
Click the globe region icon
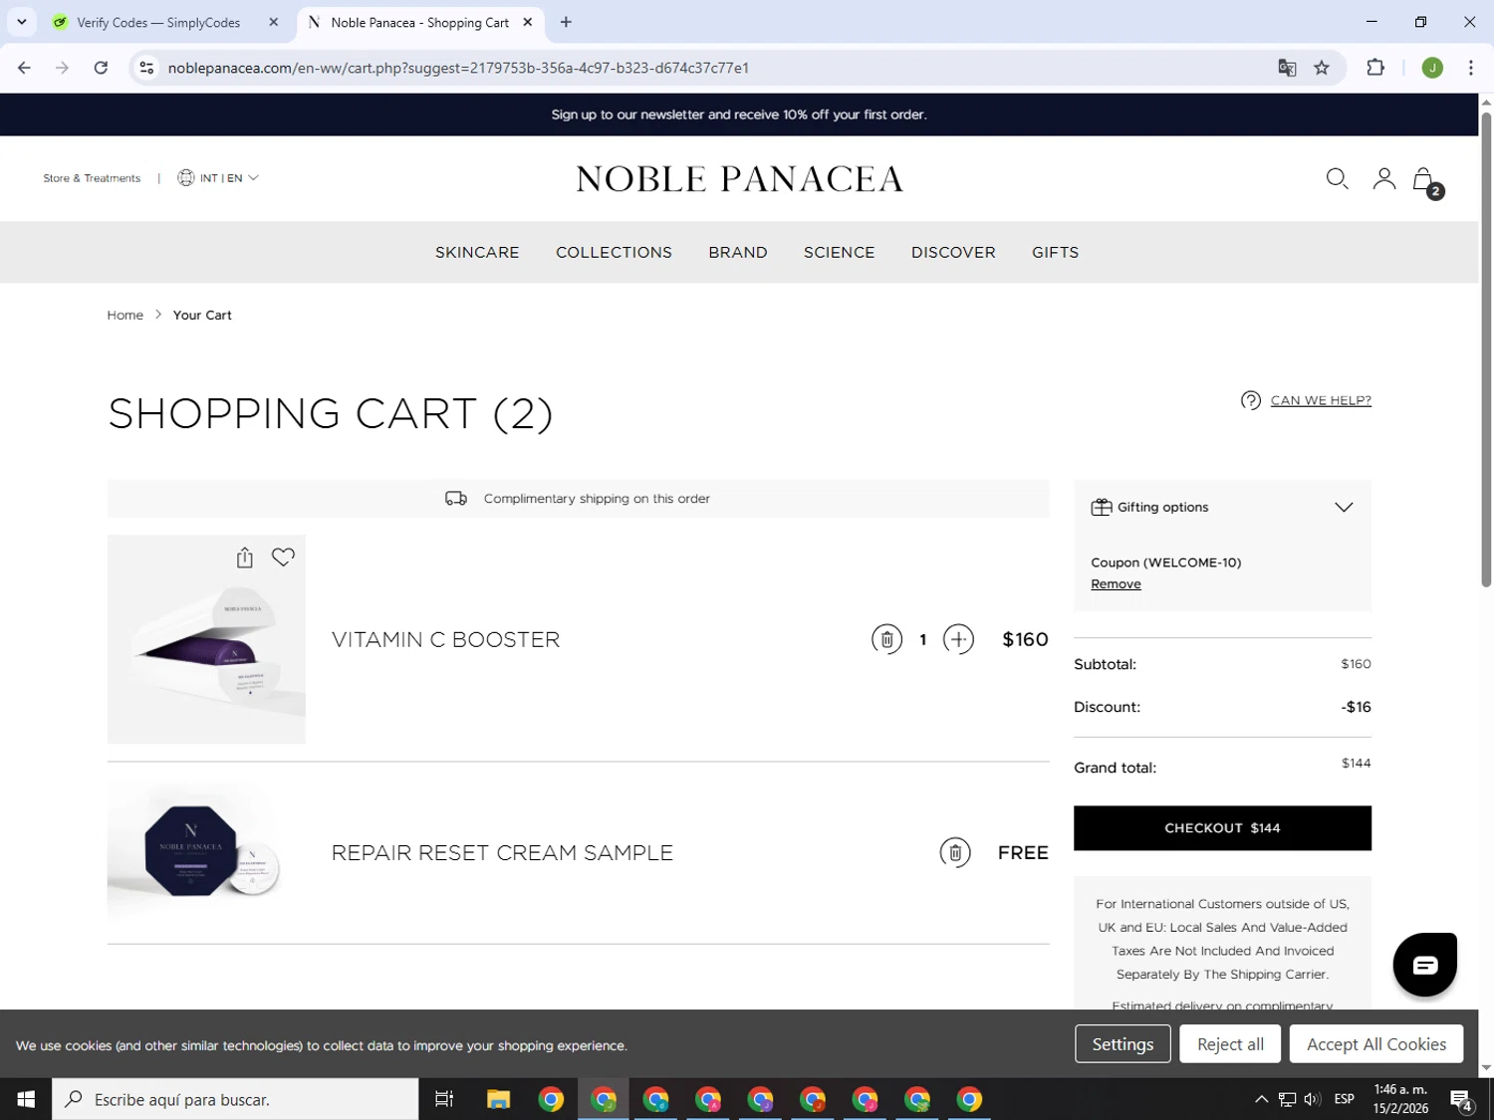point(186,177)
